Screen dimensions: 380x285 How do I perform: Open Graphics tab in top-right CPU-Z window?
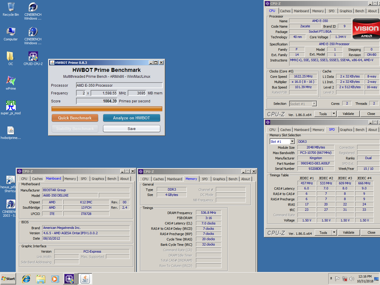(x=346, y=11)
